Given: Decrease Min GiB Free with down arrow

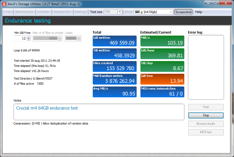Looking at the screenshot, I should (29, 40).
